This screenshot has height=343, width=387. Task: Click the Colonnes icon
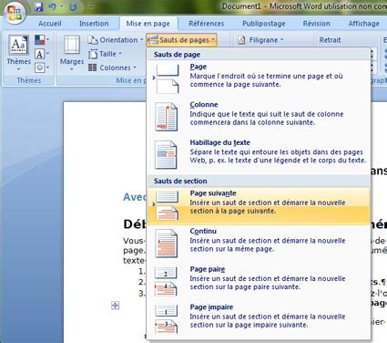93,68
